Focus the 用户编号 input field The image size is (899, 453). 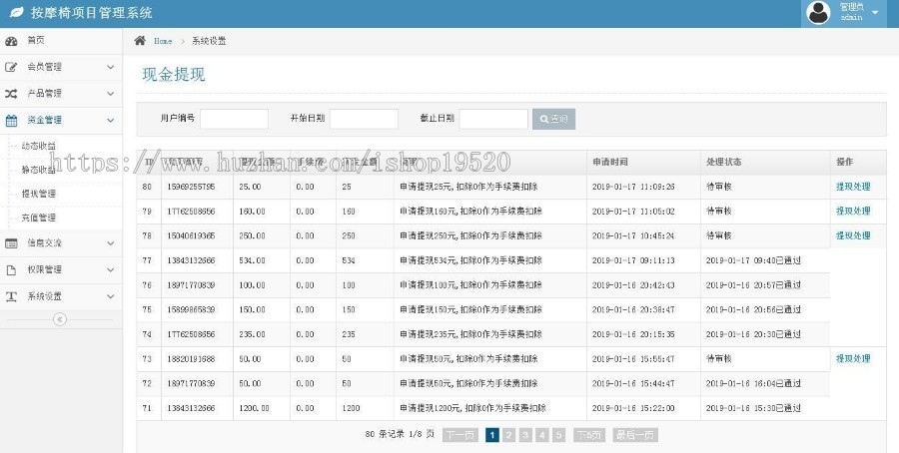click(234, 119)
